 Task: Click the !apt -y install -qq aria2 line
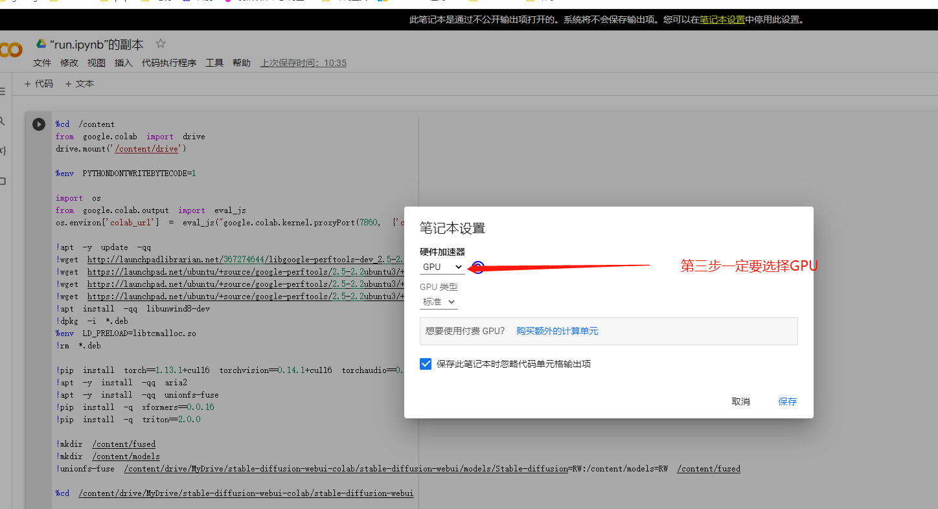[x=121, y=383]
